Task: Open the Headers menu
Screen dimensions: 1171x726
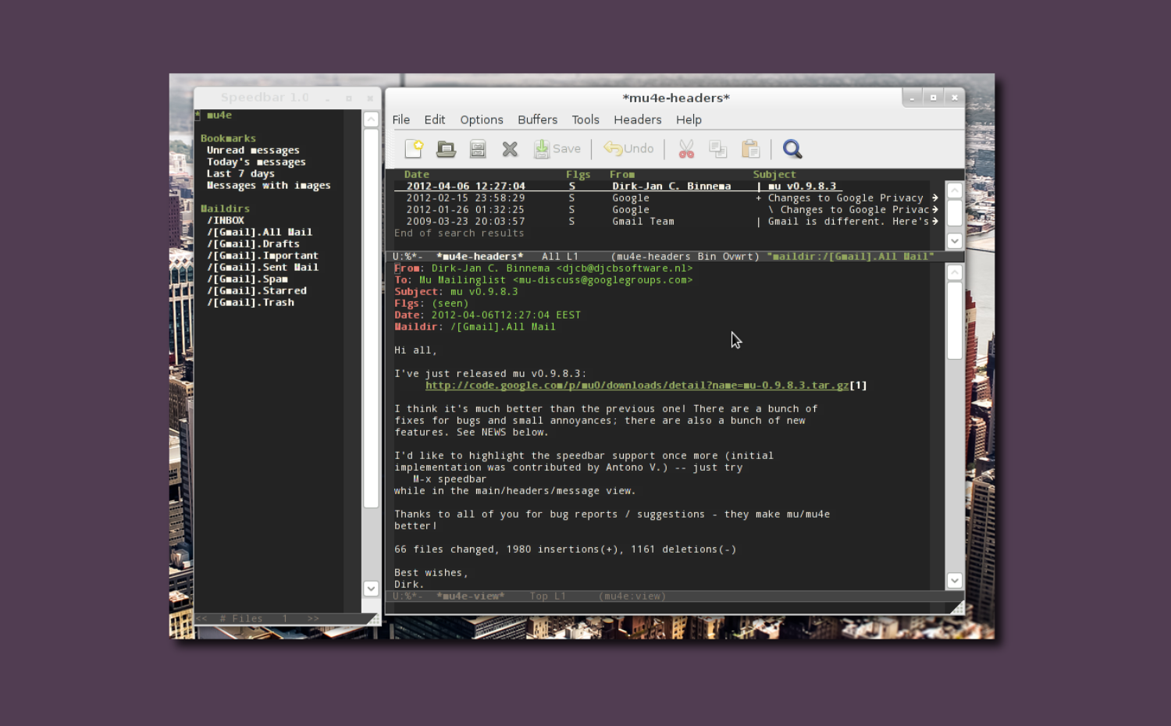Action: 638,119
